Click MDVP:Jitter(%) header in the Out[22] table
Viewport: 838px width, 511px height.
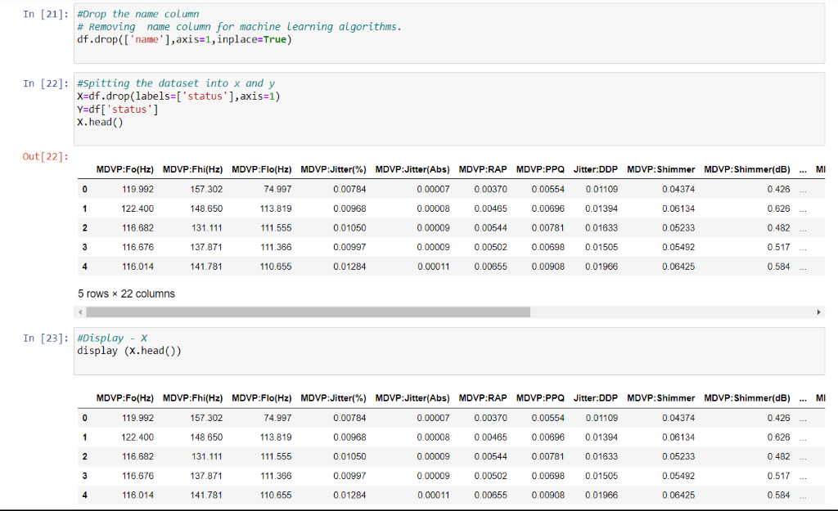[x=333, y=170]
